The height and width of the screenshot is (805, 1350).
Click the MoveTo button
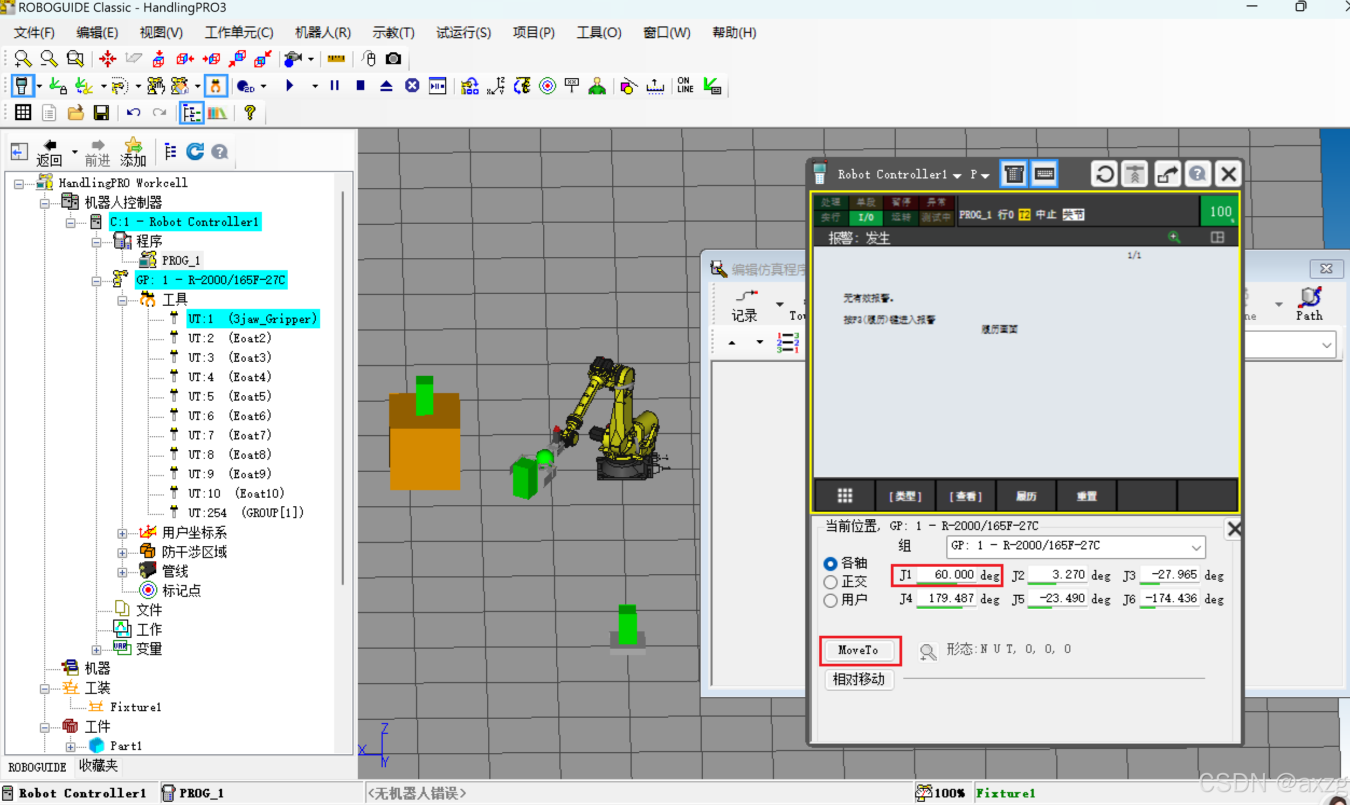(859, 650)
